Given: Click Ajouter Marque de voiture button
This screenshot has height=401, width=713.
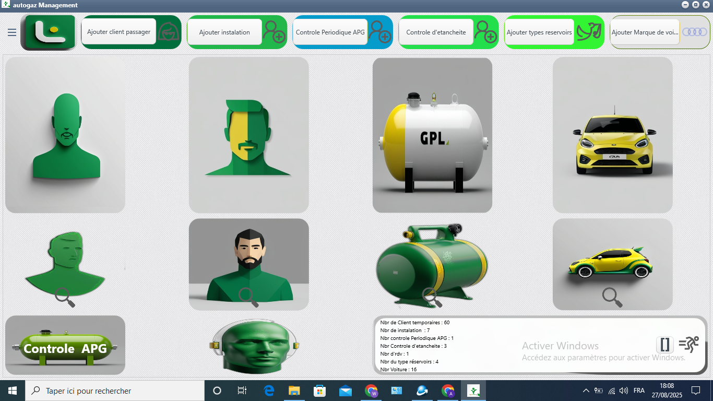Looking at the screenshot, I should click(645, 32).
